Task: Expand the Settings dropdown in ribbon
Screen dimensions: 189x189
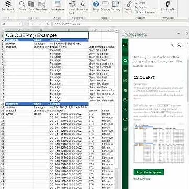Action: 129,7
